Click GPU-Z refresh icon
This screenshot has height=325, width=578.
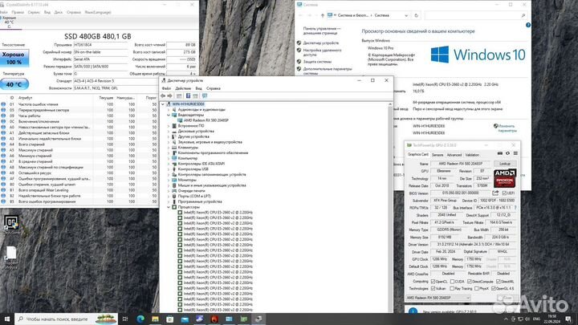point(507,153)
